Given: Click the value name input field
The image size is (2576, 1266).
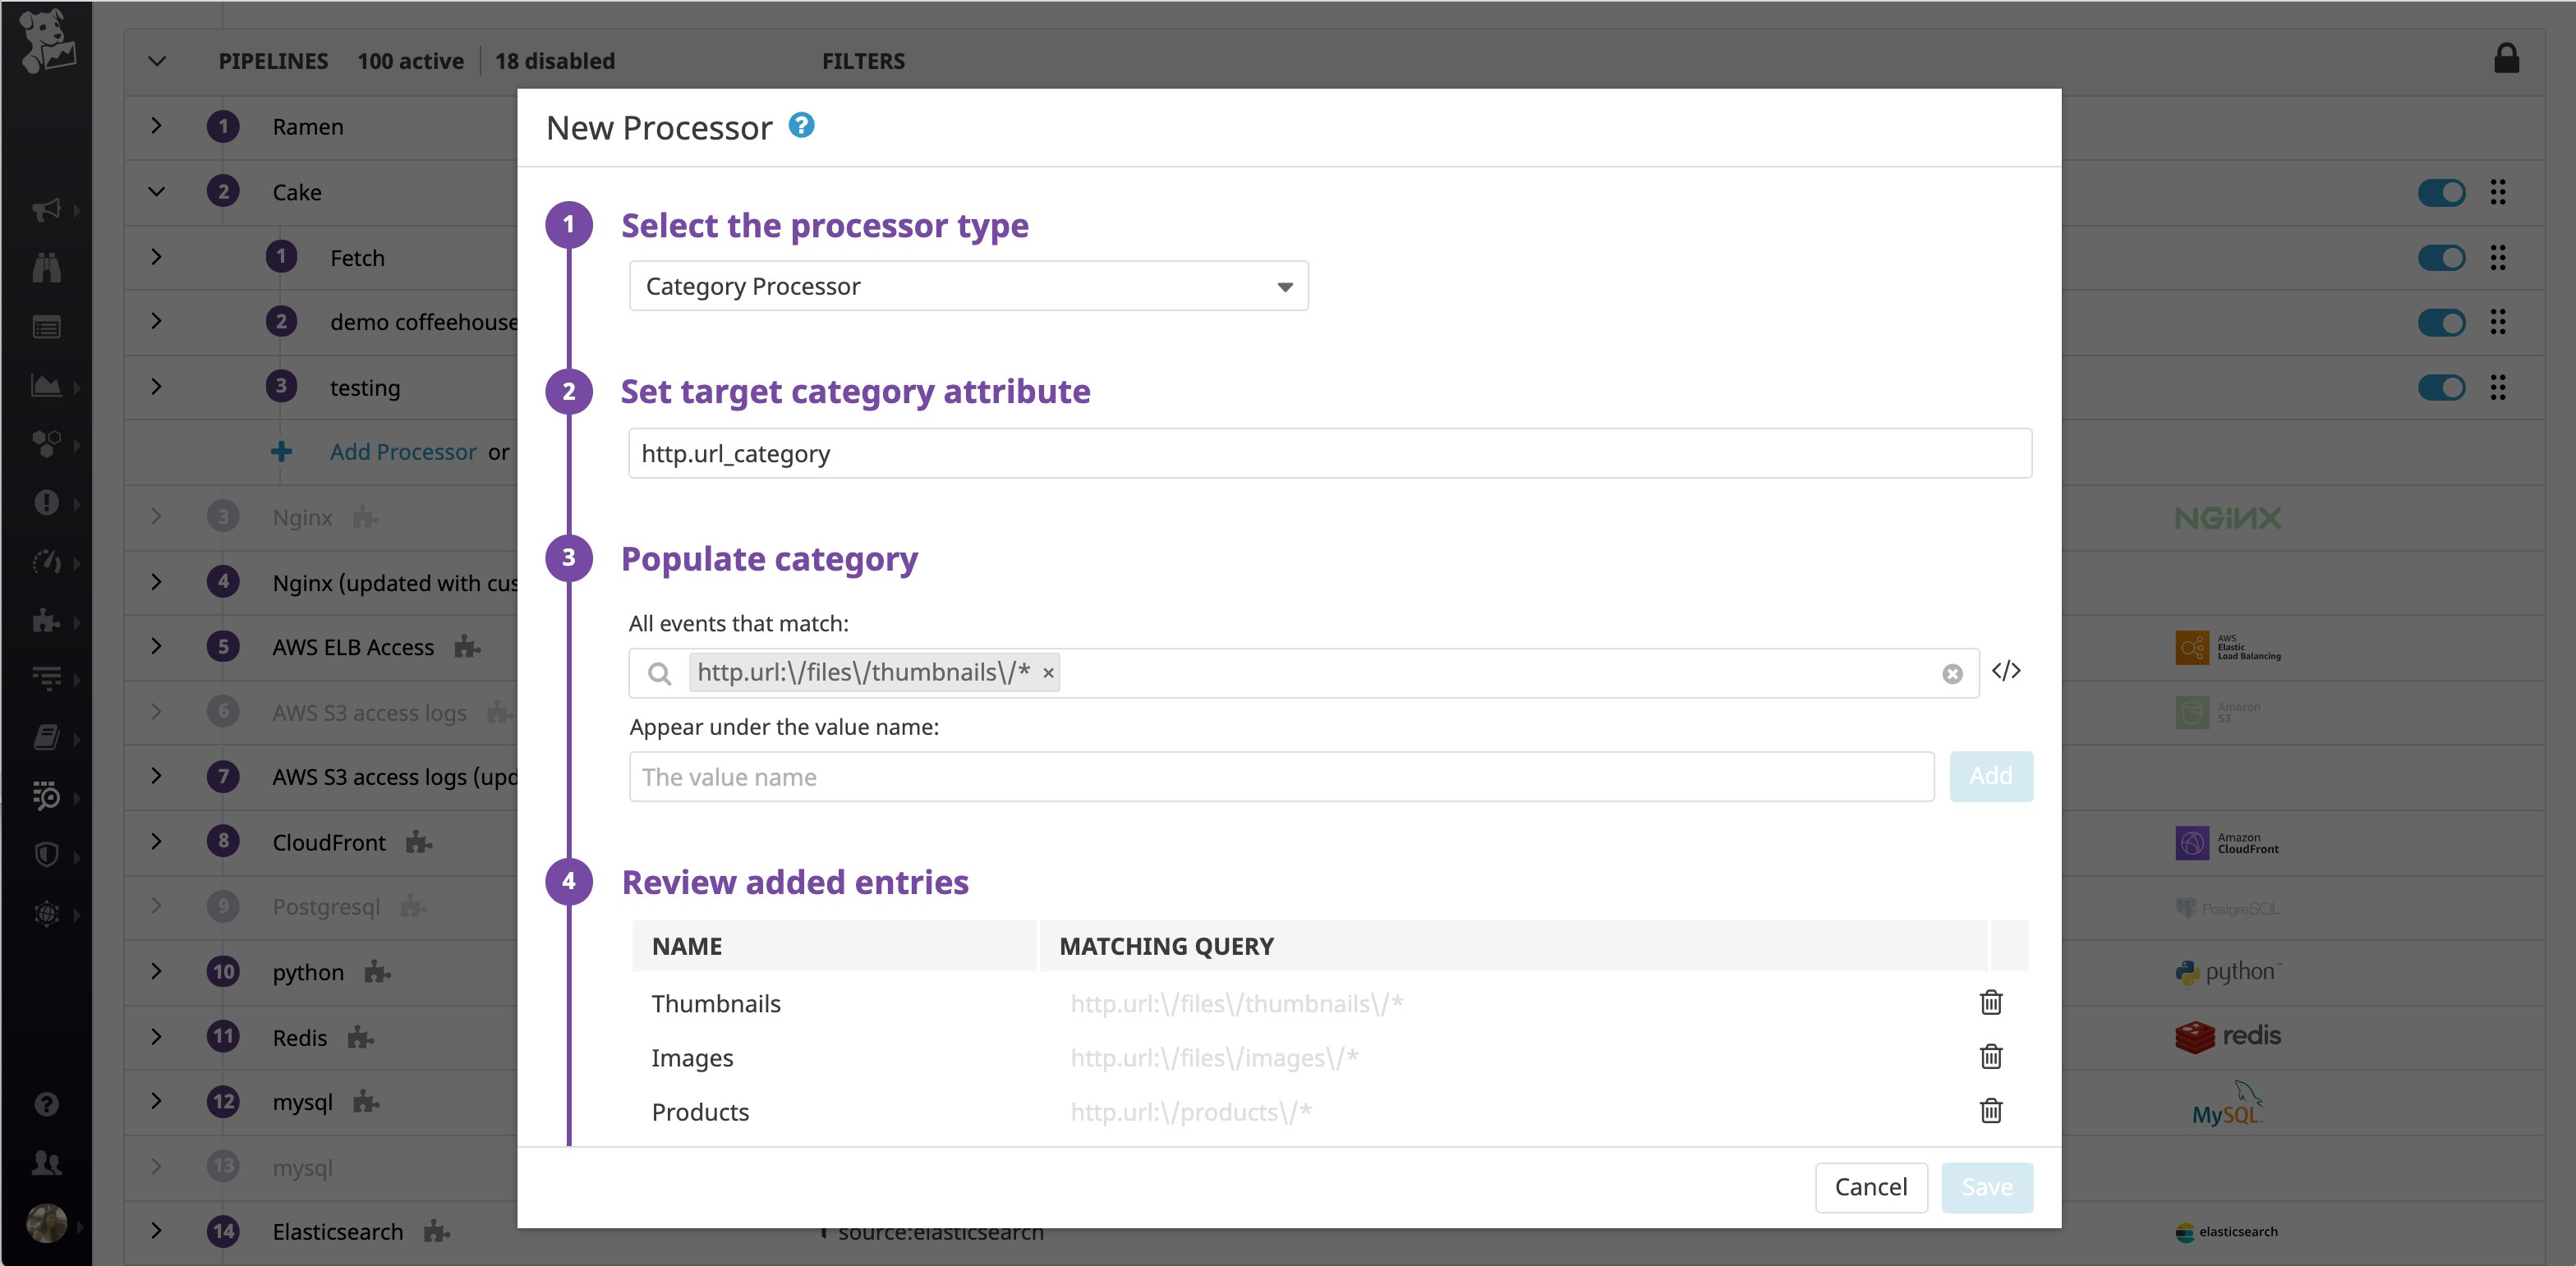Looking at the screenshot, I should click(1281, 777).
